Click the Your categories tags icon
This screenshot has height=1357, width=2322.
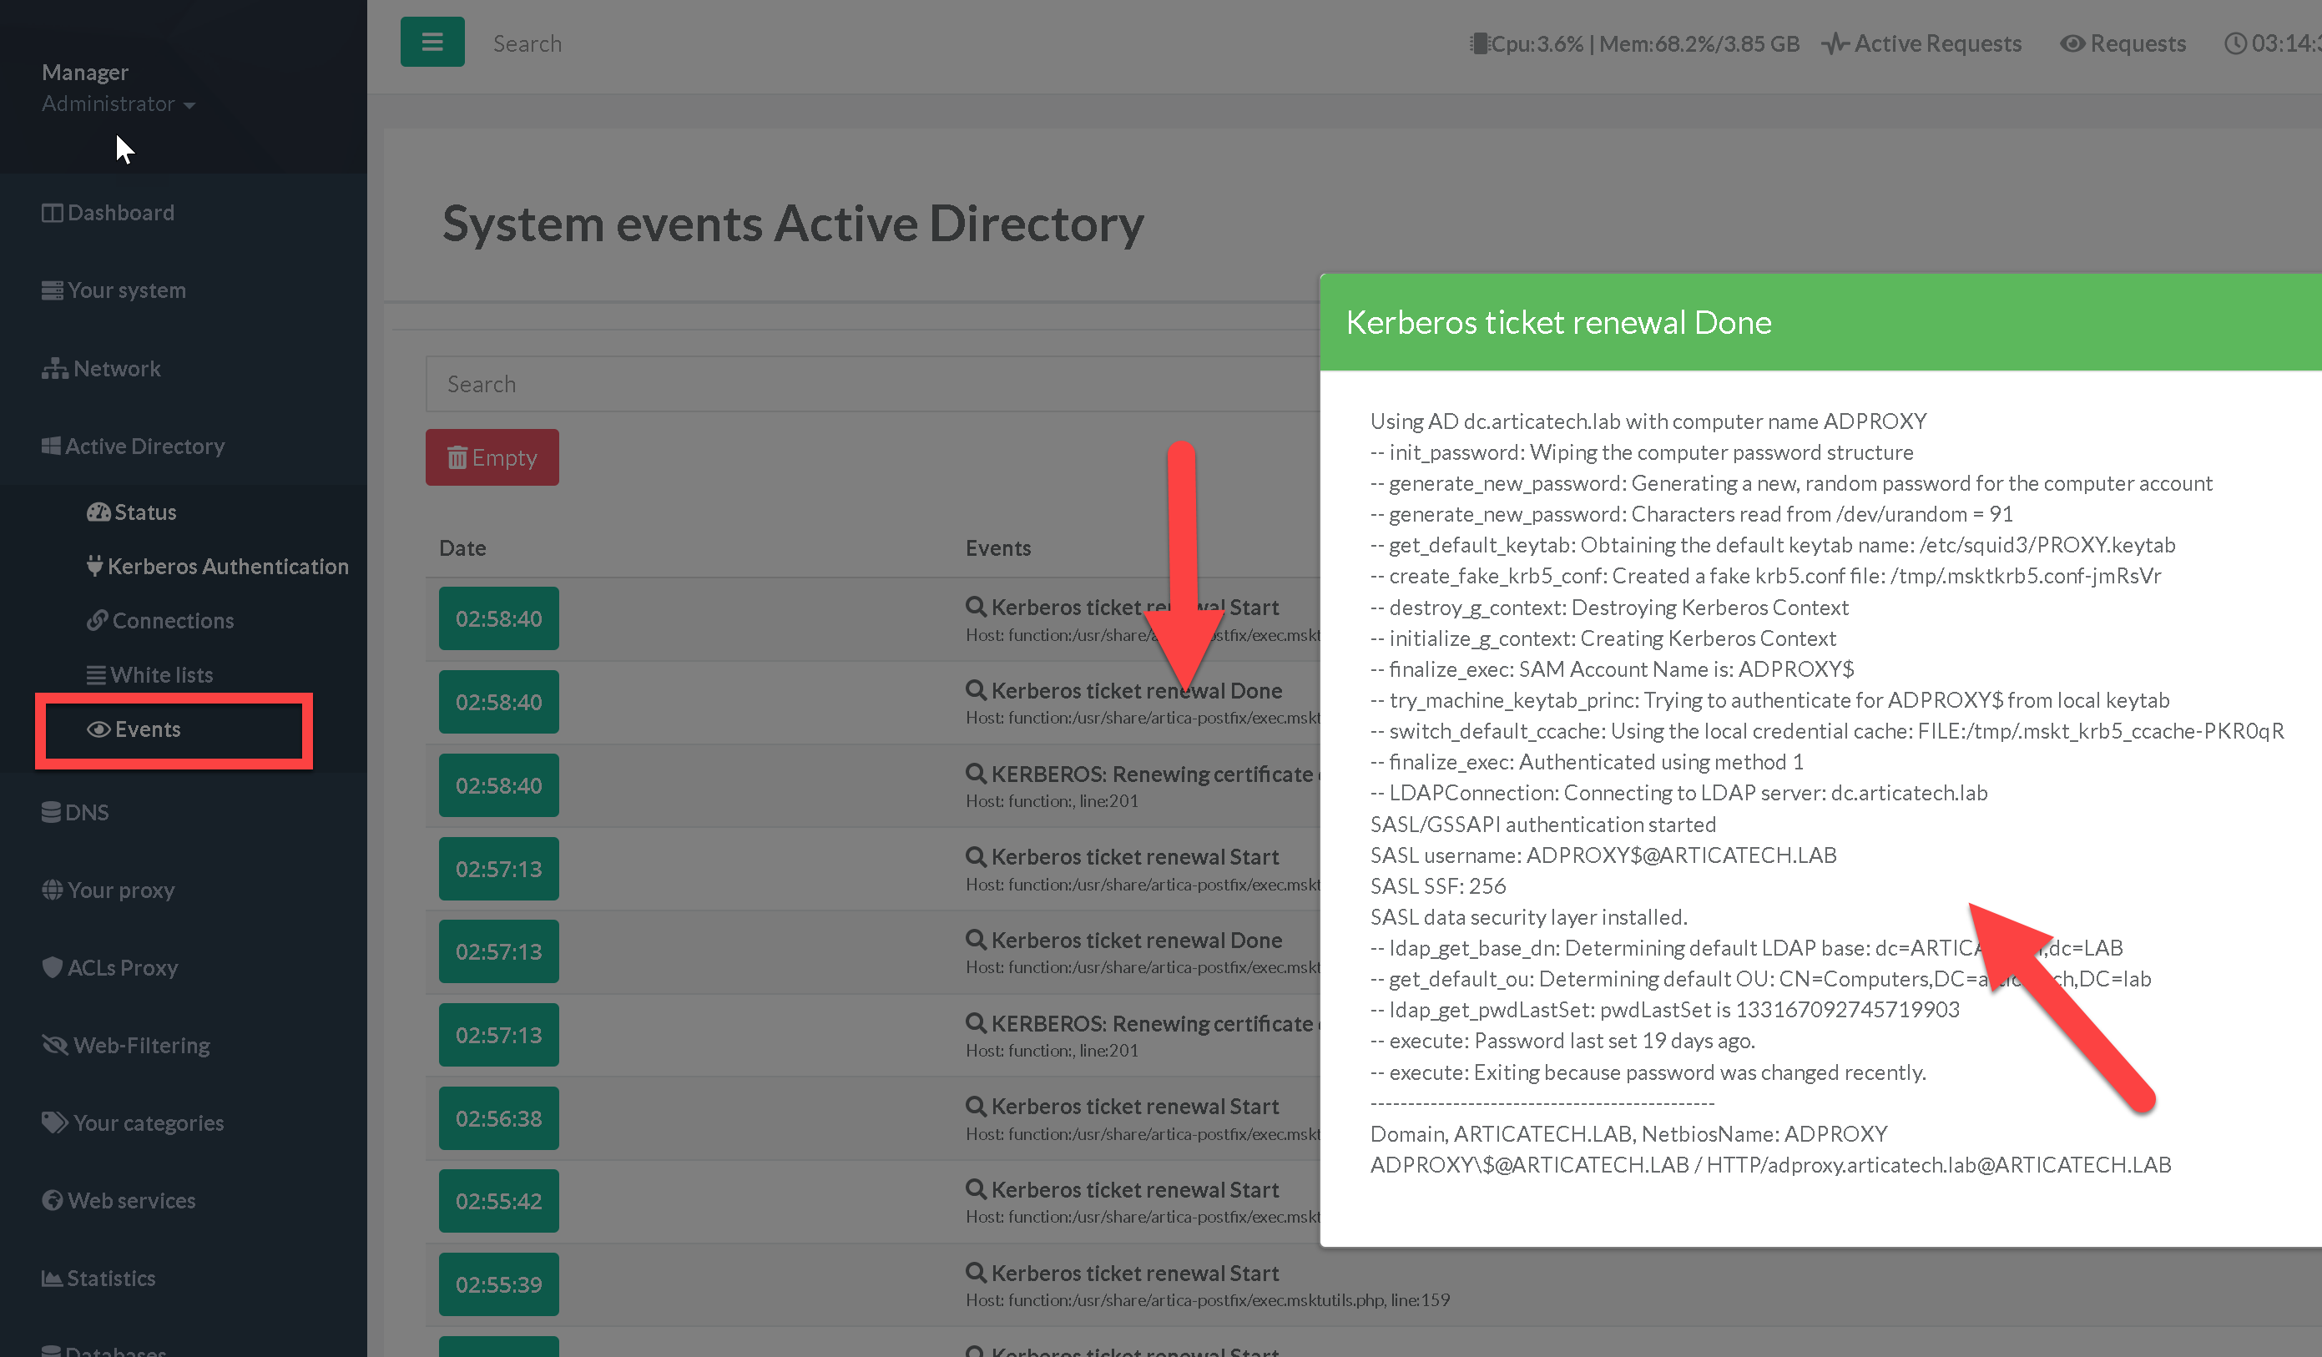click(54, 1122)
